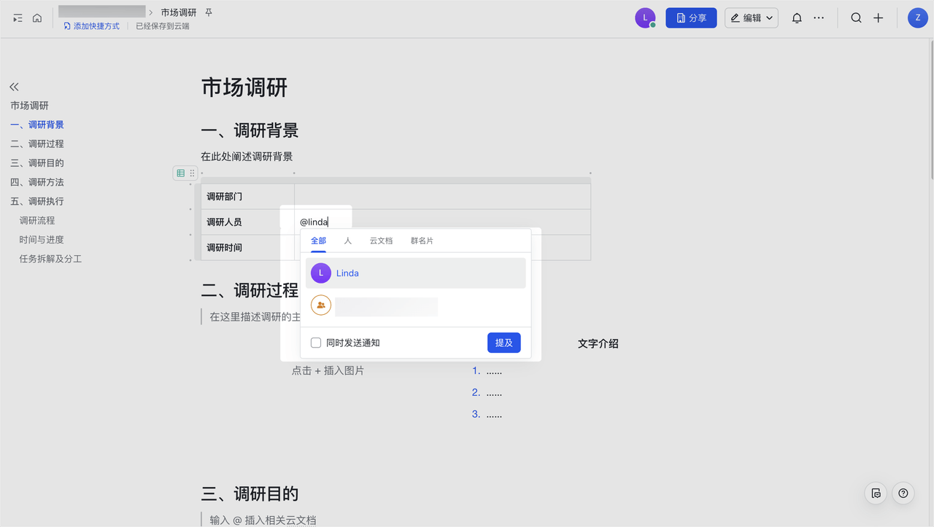The image size is (934, 527).
Task: Open the help question mark button
Action: (x=903, y=493)
